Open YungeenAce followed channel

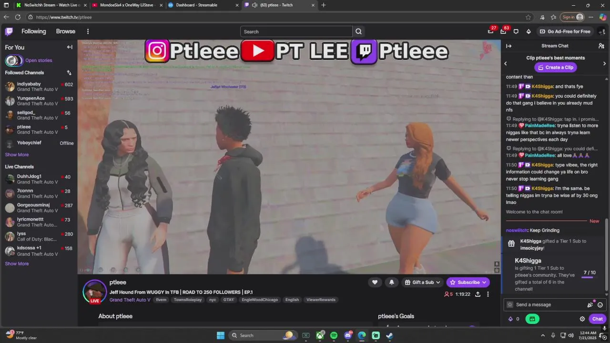(x=39, y=101)
